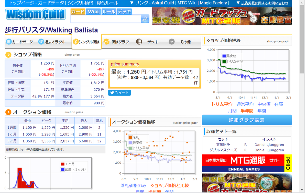
Task: Click the 3ヶ月 auction table row label
Action: point(12,141)
